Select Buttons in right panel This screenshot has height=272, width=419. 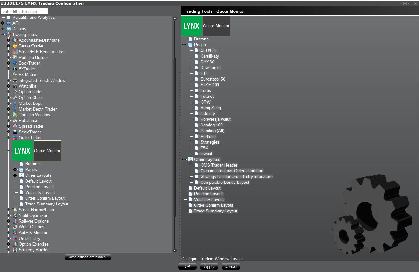(201, 39)
